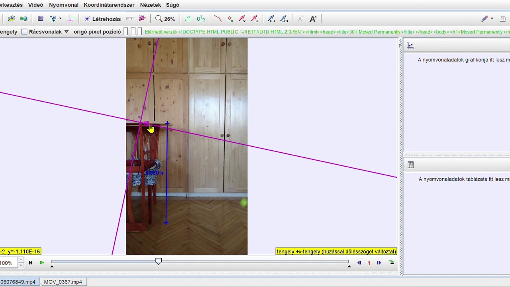510x287 pixels.
Task: Open the Nézetek menu
Action: 151,5
